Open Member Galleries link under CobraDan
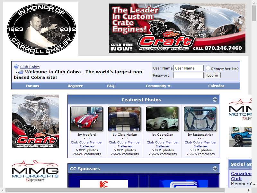Viewport: 257px width, 193px height. [163, 144]
